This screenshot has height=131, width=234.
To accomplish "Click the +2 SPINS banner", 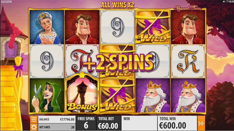I will coord(118,62).
